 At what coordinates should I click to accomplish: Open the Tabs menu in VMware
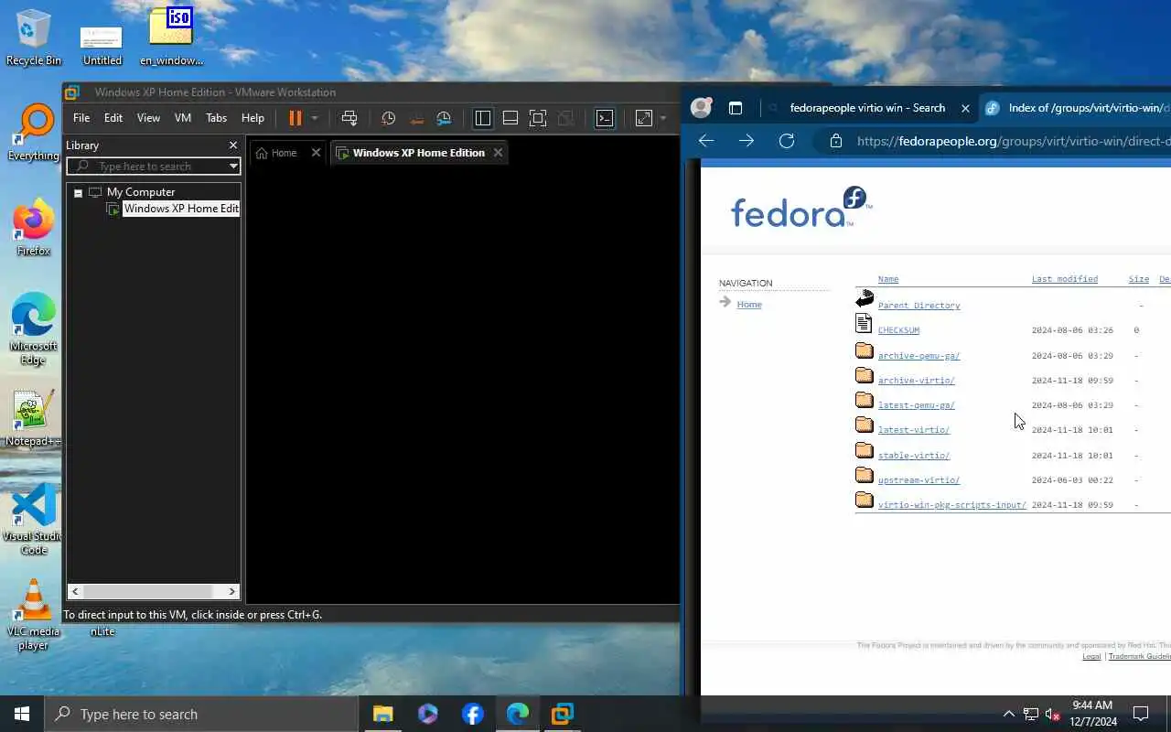click(216, 118)
